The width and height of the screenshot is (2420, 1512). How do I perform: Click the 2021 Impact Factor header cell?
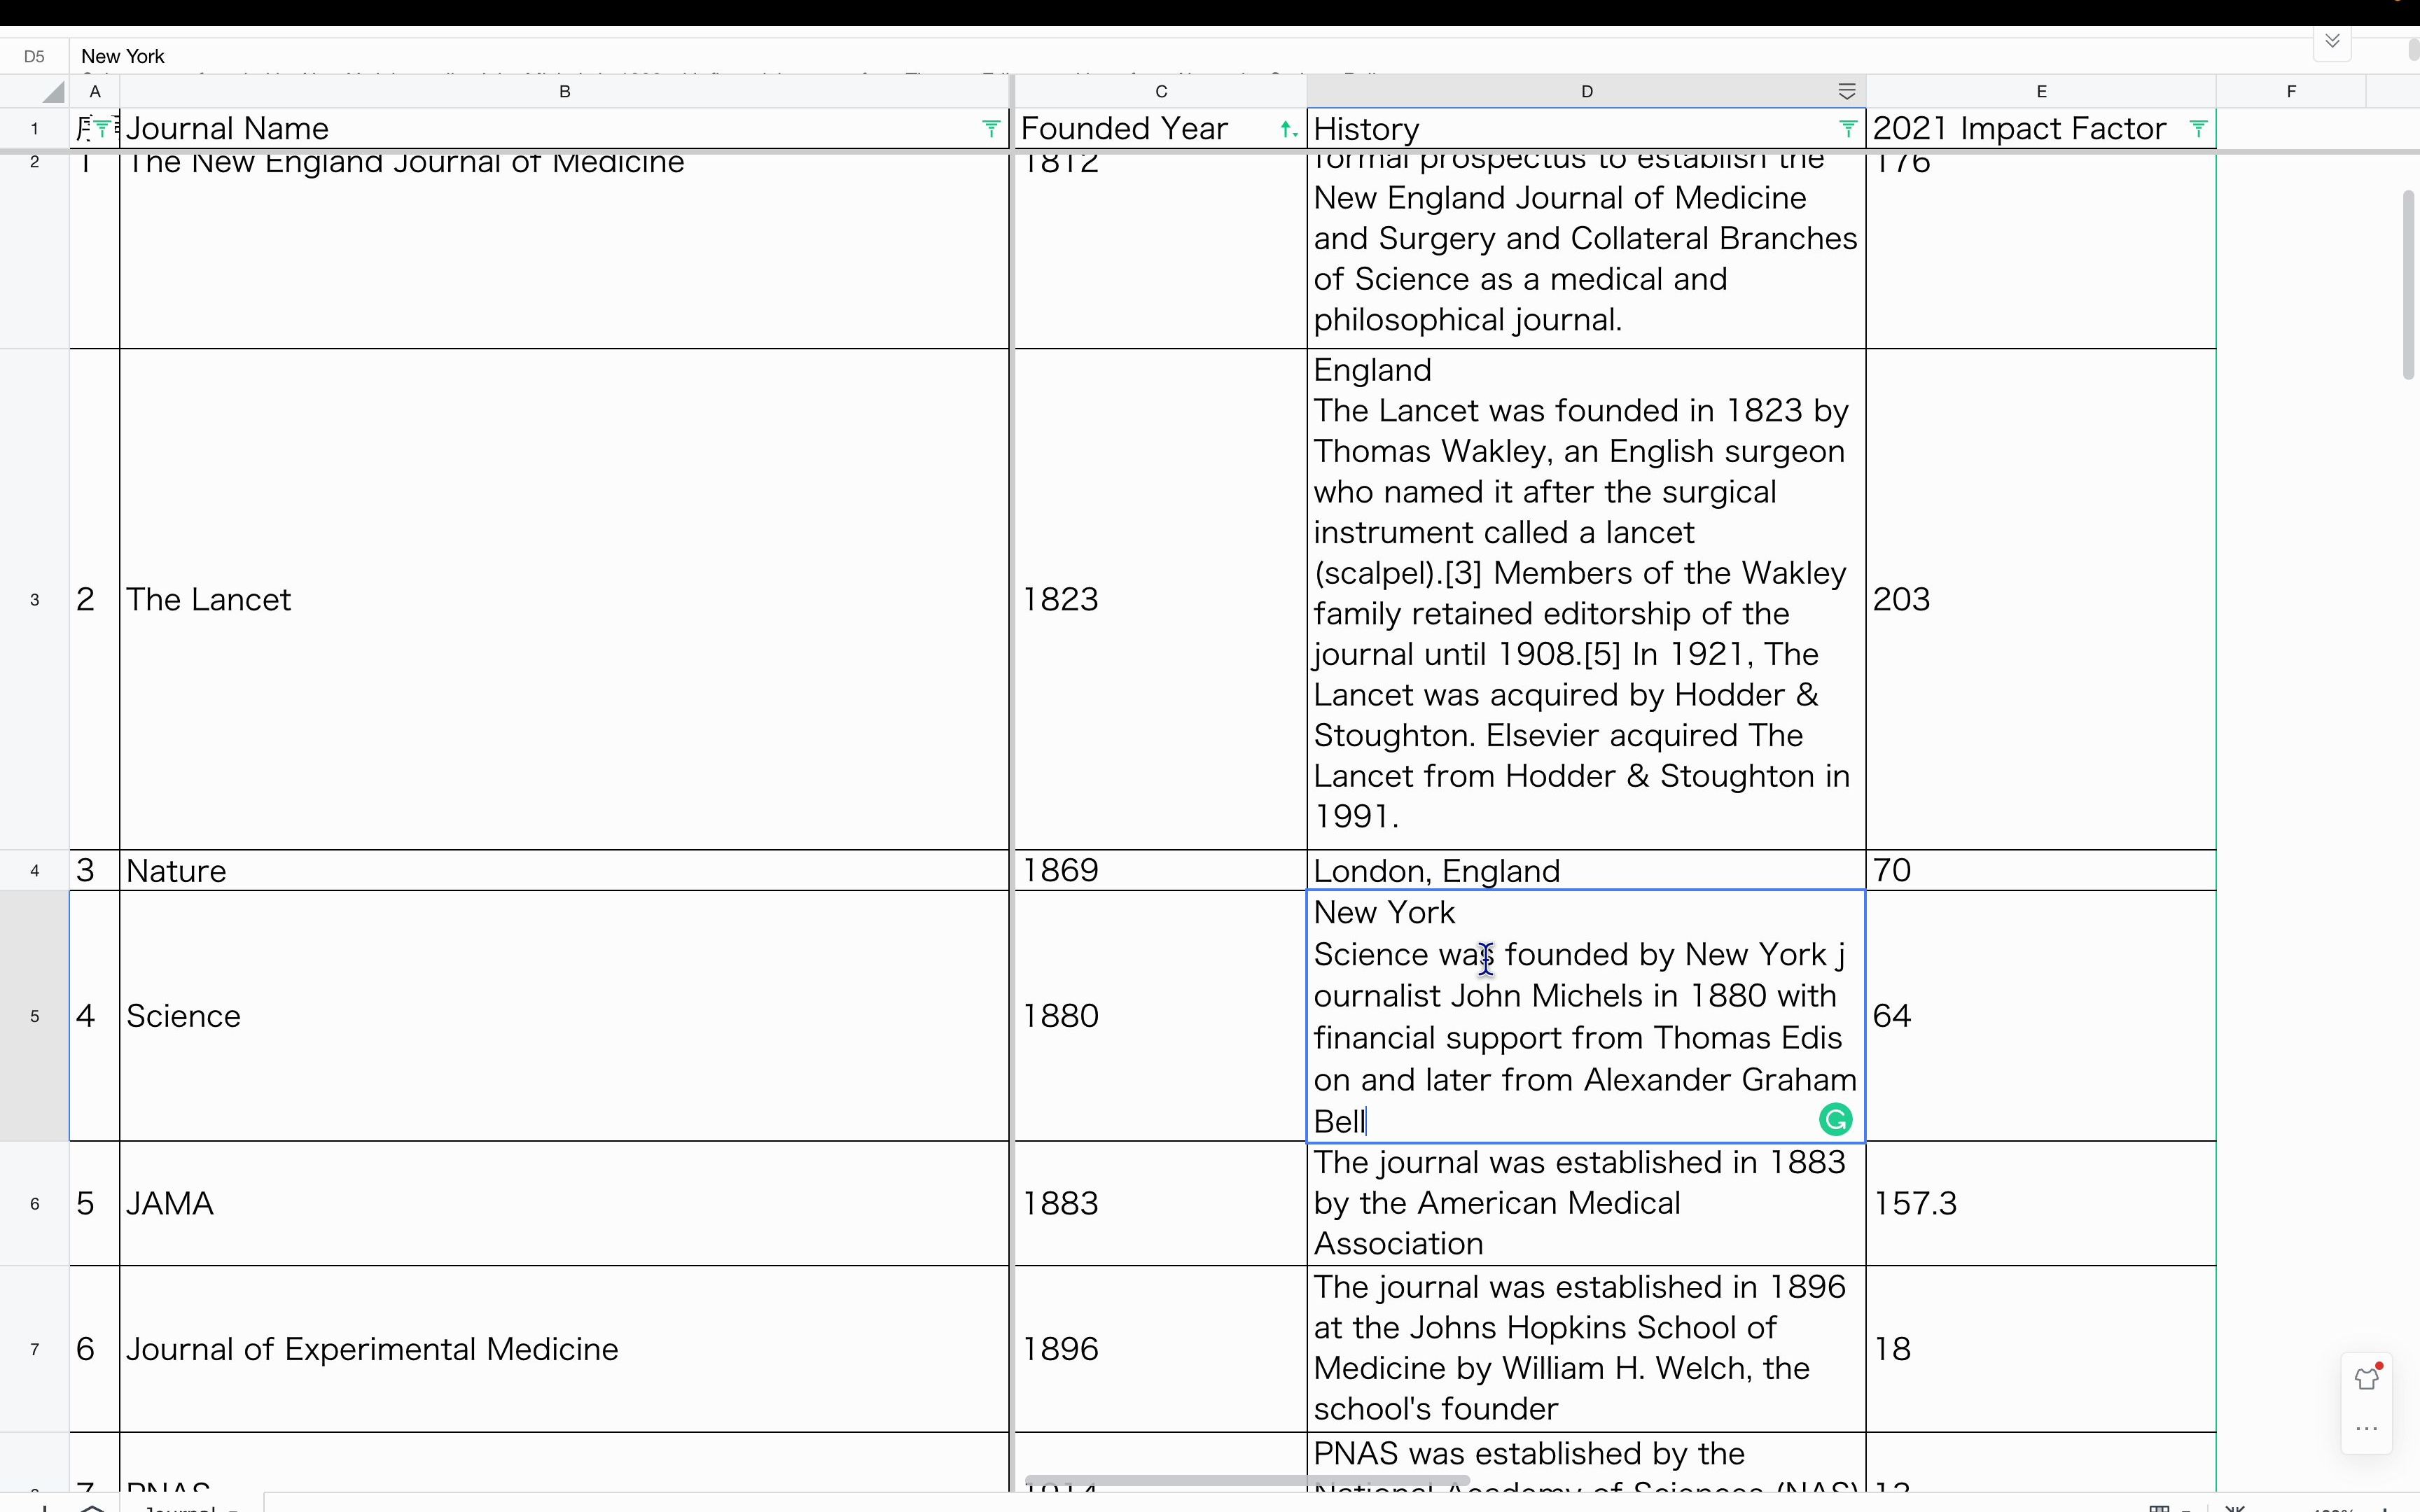[2041, 129]
